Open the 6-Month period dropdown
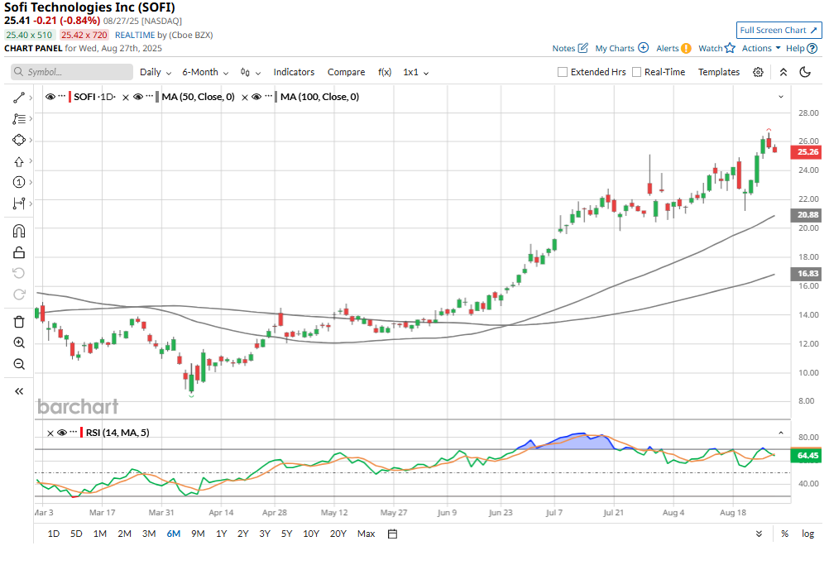This screenshot has height=565, width=829. coord(205,72)
